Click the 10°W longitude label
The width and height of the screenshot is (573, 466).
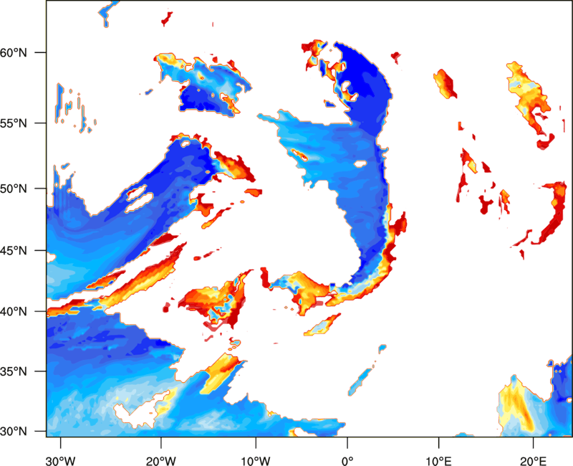pyautogui.click(x=256, y=461)
